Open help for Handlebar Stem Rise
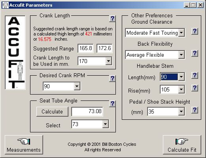Viewport: 206px width, 158px height. [195, 88]
